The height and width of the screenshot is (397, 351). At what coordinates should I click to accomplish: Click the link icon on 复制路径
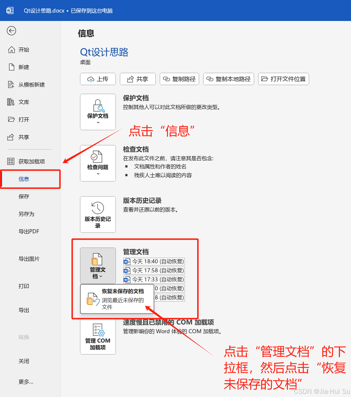(166, 79)
